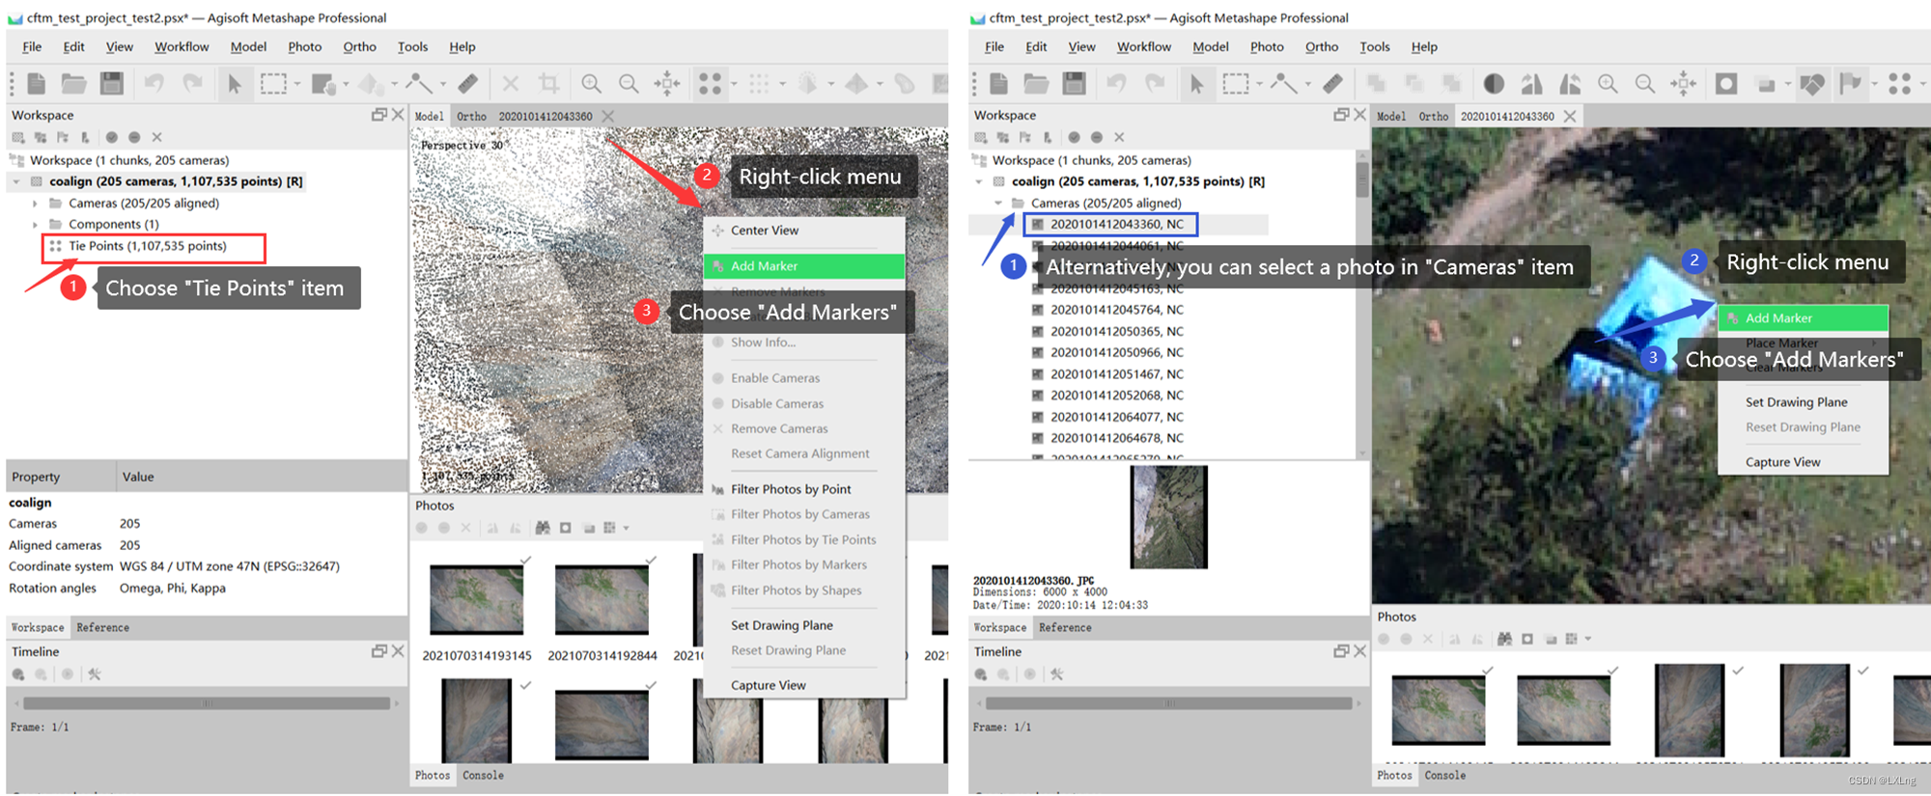The image size is (1931, 796).
Task: Expand Components folder in left window tree
Action: [x=35, y=225]
